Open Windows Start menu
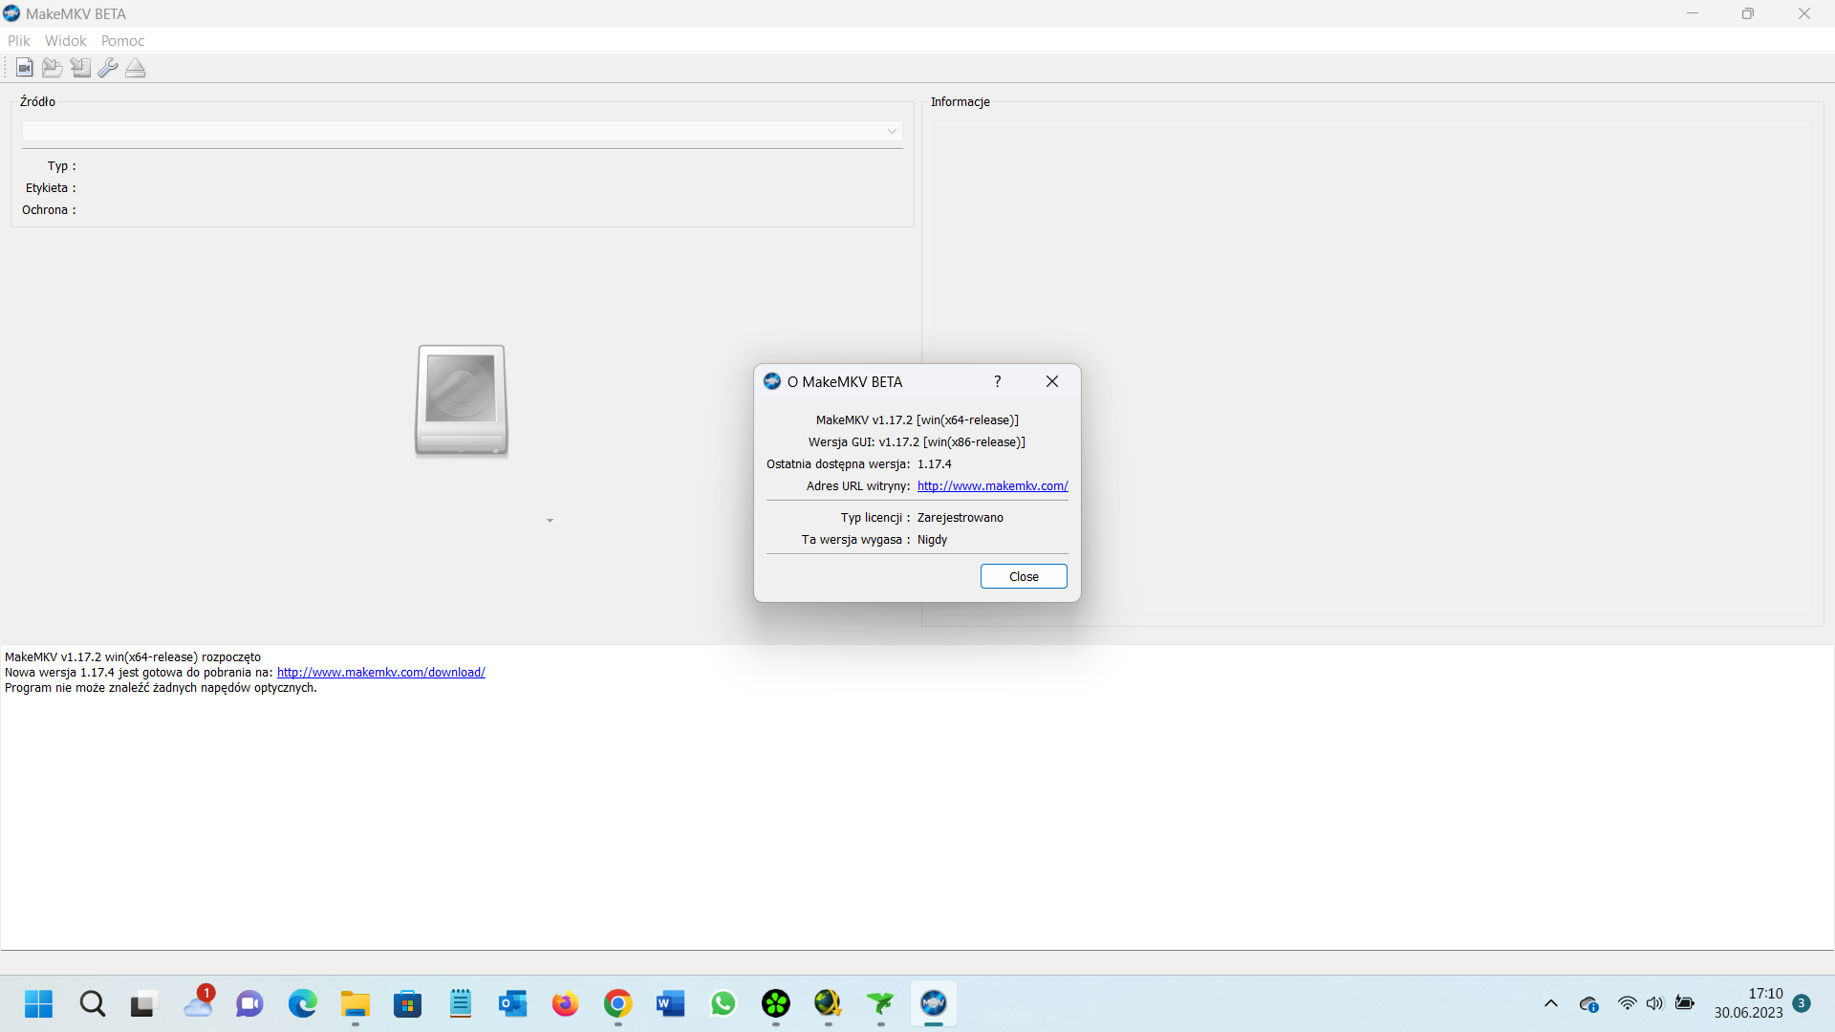The image size is (1835, 1032). coord(39,1004)
